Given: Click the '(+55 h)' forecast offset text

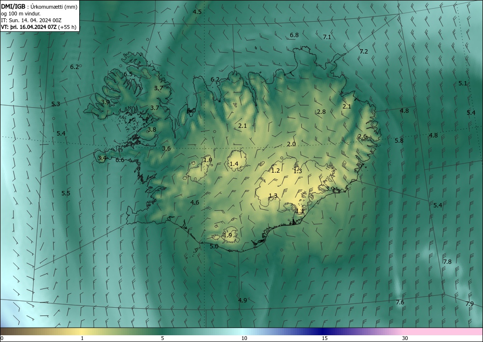Looking at the screenshot, I should [x=67, y=27].
